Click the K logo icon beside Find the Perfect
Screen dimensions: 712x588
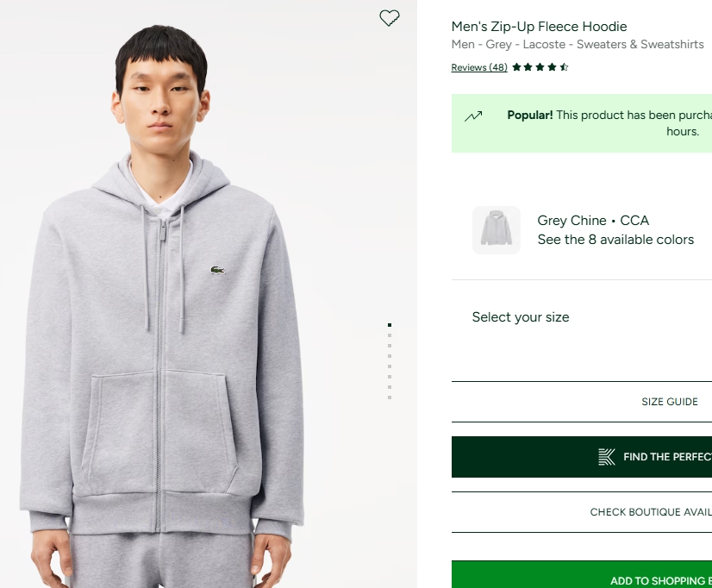tap(607, 457)
